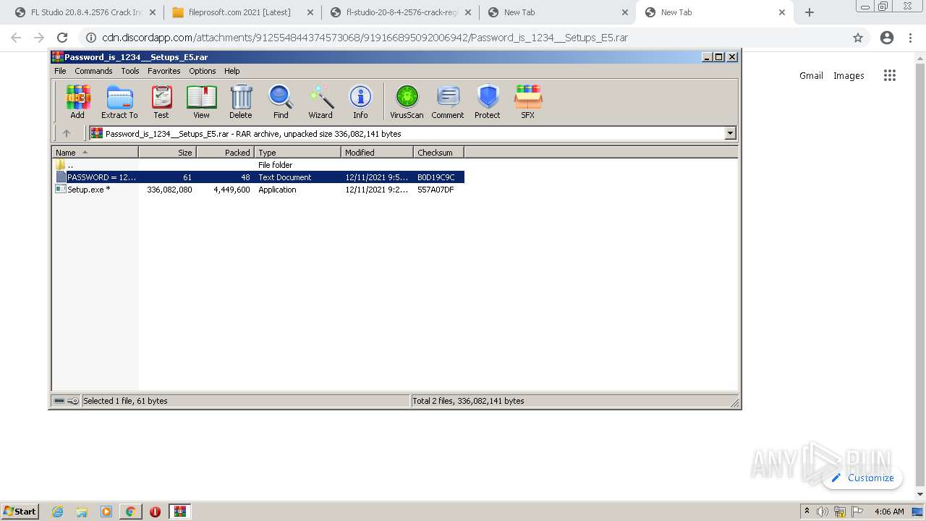Switch to fileprosoft.com 2021 tab

[239, 12]
